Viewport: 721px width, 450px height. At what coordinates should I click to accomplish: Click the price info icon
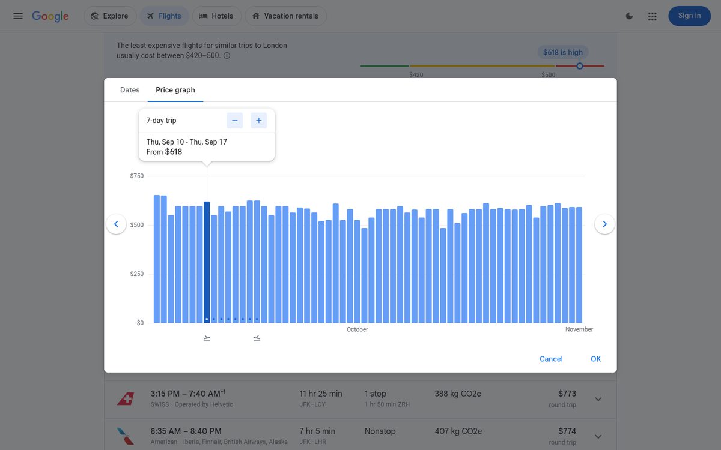tap(227, 56)
